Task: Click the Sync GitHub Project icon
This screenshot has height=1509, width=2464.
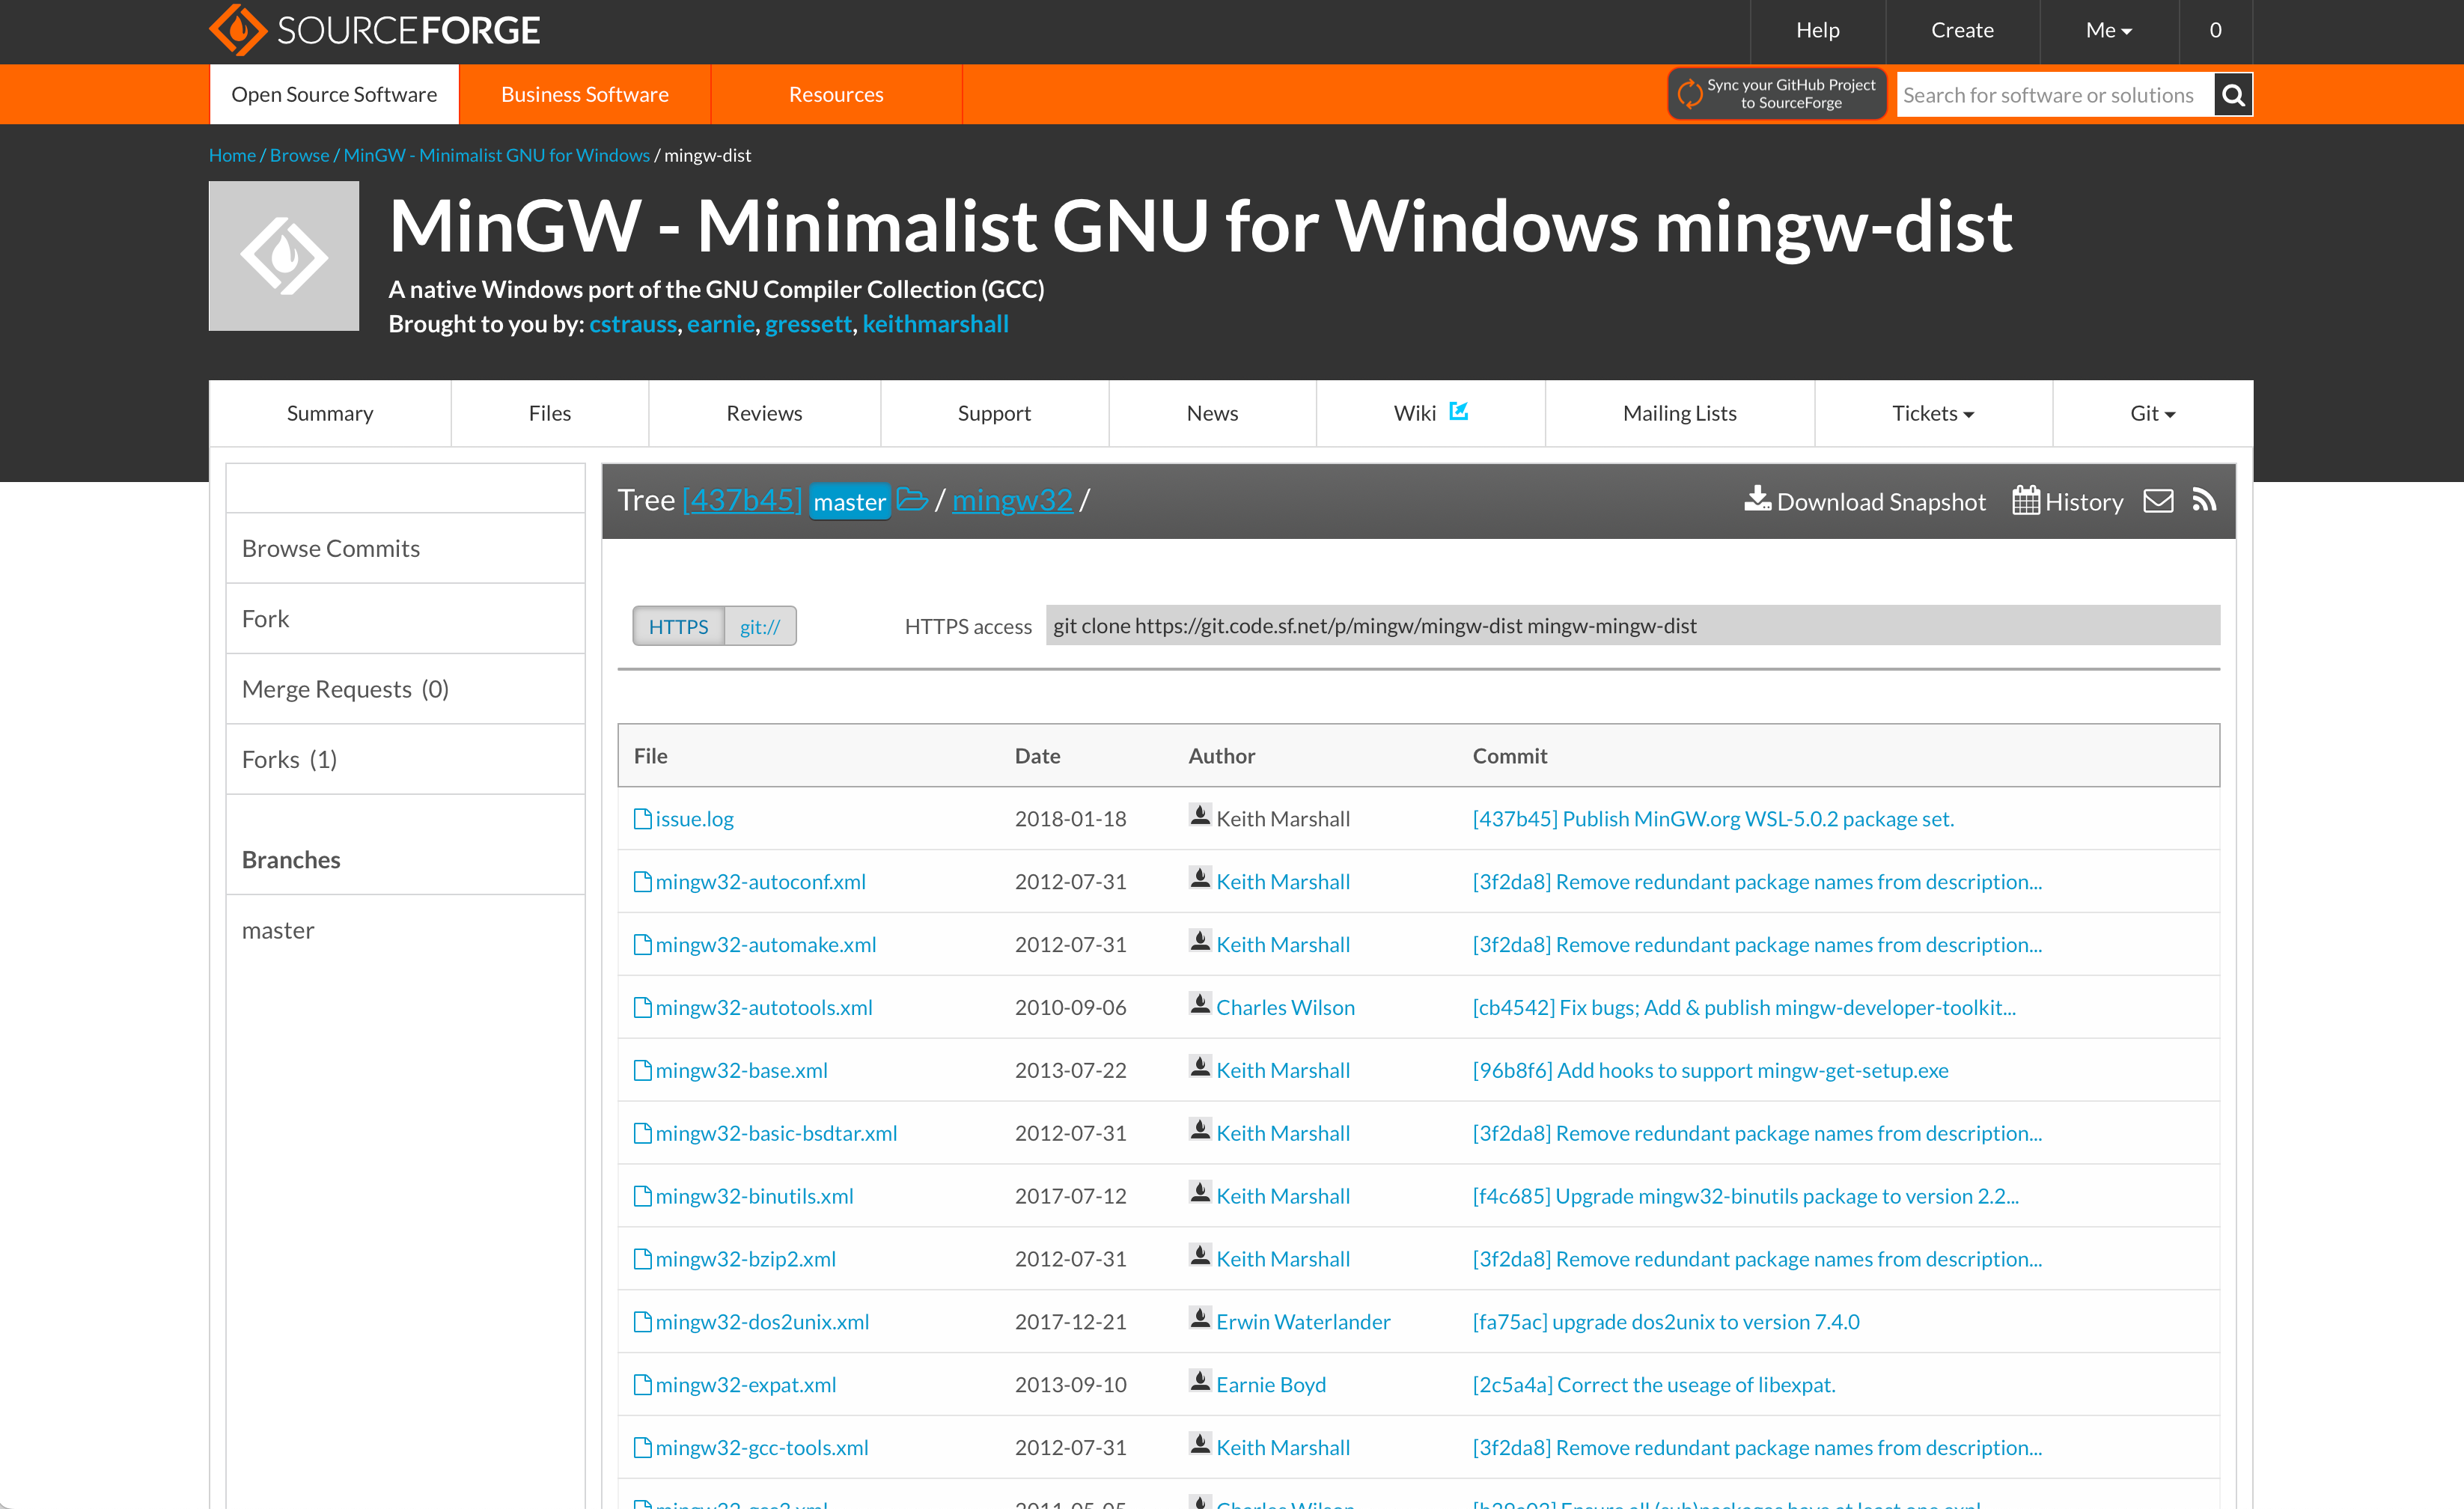Action: 1689,94
